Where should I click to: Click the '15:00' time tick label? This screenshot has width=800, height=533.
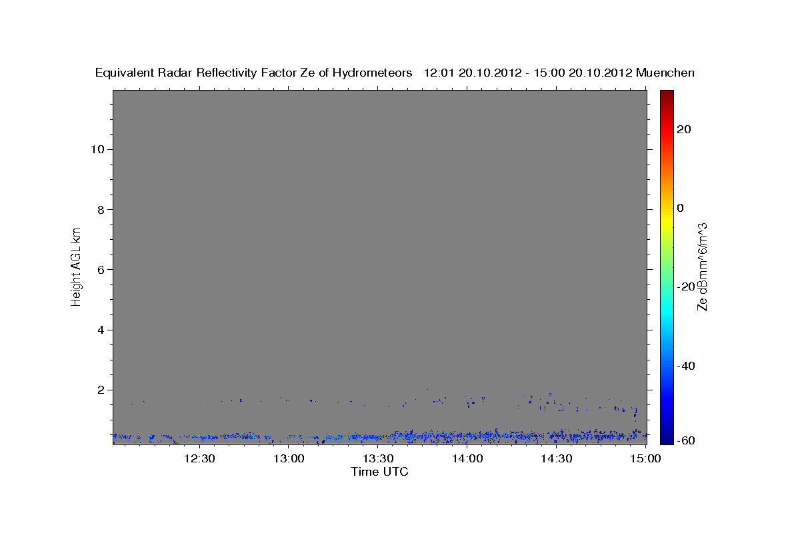[645, 458]
